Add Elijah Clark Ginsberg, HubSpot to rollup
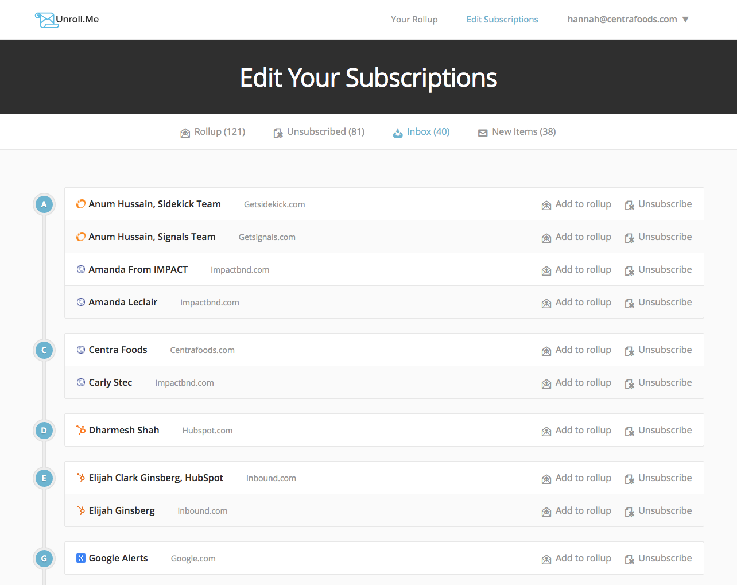The height and width of the screenshot is (585, 737). [x=576, y=478]
